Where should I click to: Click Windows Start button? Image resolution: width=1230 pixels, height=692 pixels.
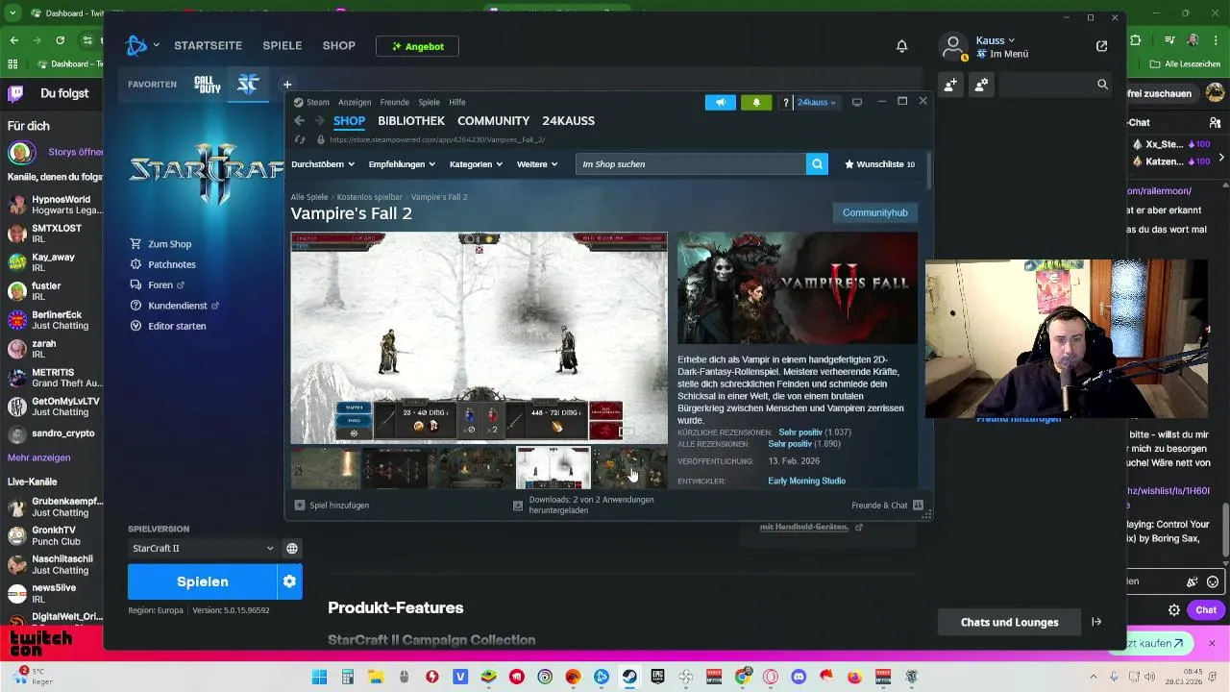[319, 677]
